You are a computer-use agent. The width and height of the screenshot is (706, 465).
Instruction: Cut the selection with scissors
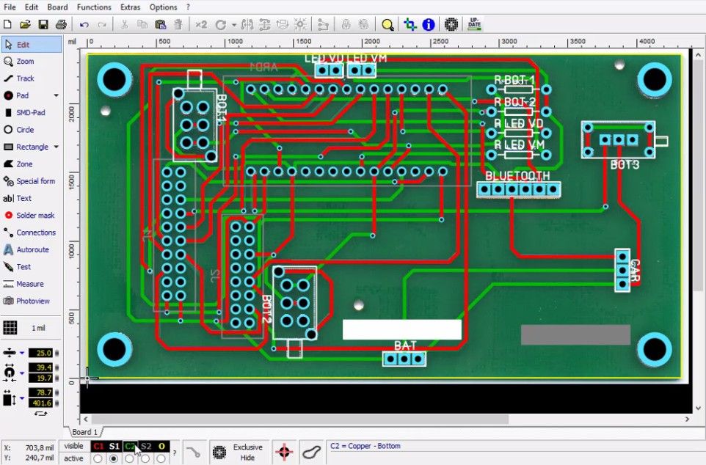(124, 24)
